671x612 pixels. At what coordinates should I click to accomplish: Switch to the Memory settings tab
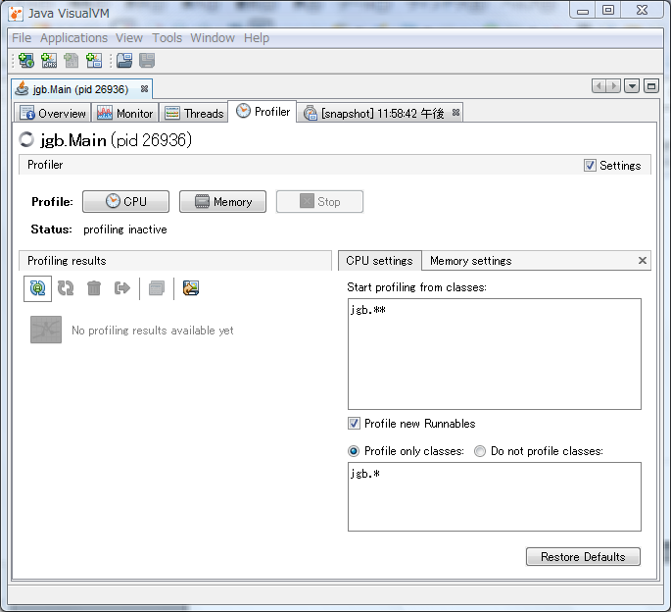pos(470,261)
